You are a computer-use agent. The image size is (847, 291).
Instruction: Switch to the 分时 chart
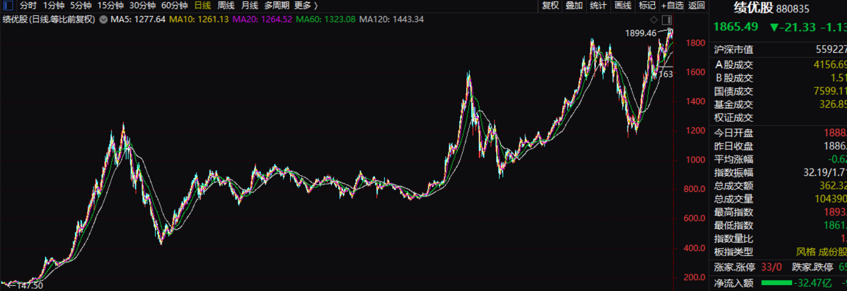coord(28,6)
